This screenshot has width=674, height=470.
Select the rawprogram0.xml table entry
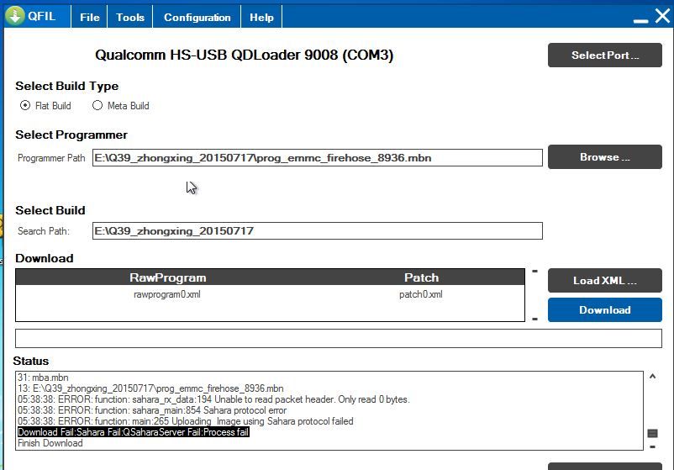pyautogui.click(x=167, y=294)
